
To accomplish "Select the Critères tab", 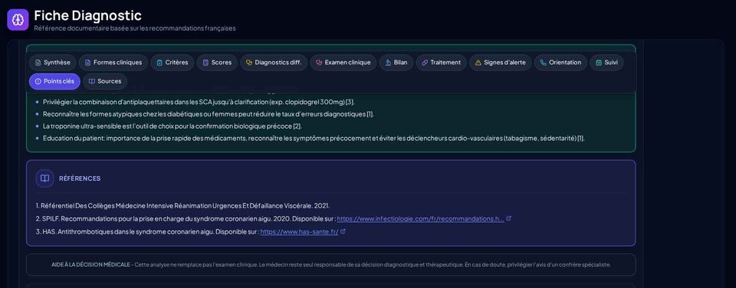I will pyautogui.click(x=172, y=62).
